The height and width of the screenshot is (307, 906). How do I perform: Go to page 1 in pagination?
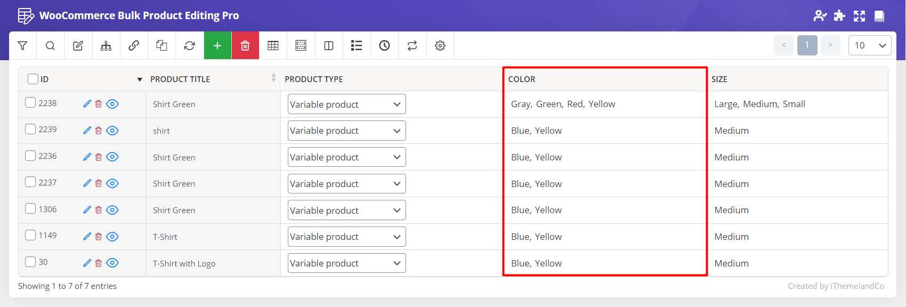pyautogui.click(x=807, y=45)
